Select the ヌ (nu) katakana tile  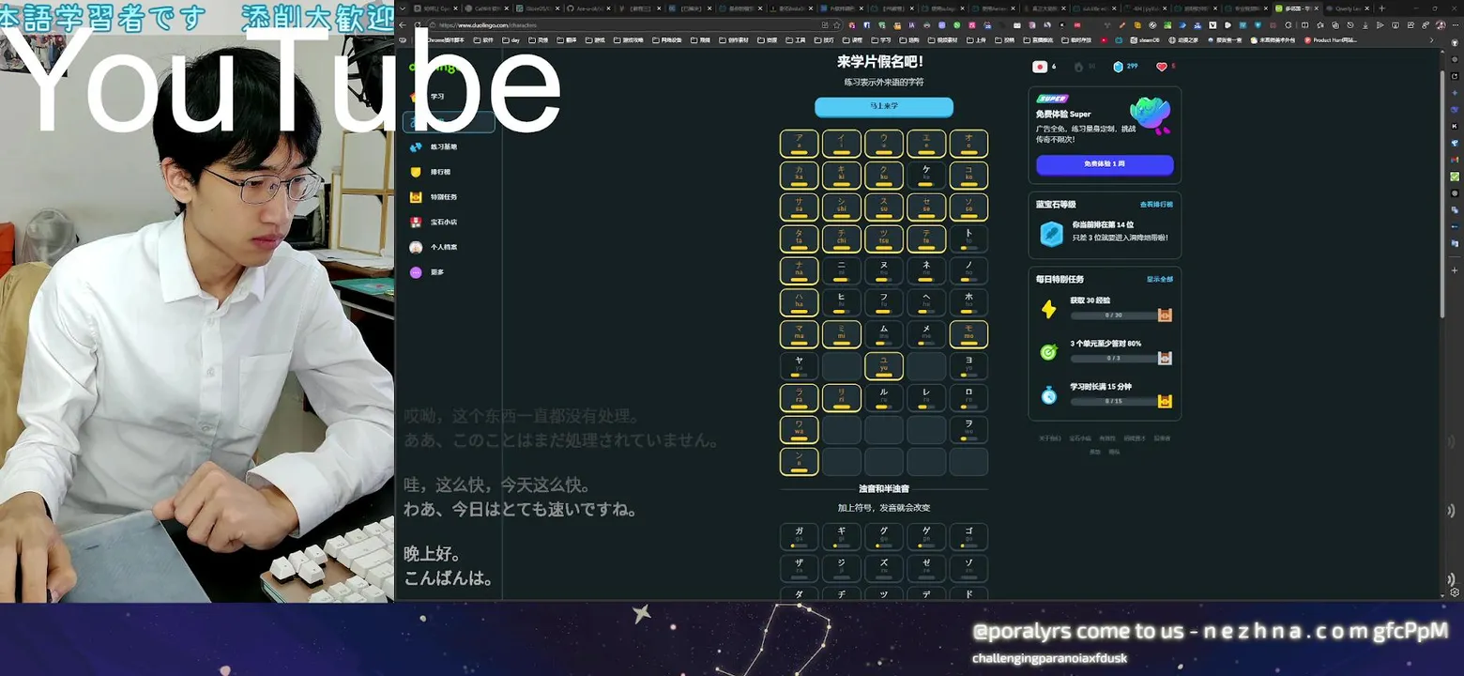point(883,270)
